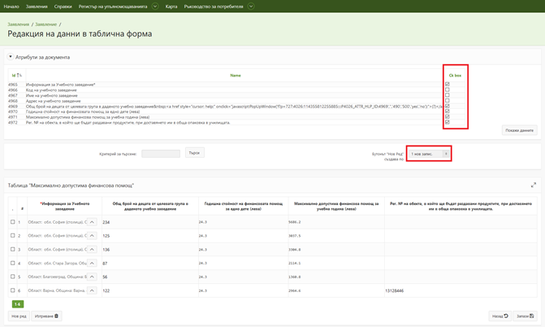Select table row 5 checkbox
This screenshot has width=545, height=327.
13,277
